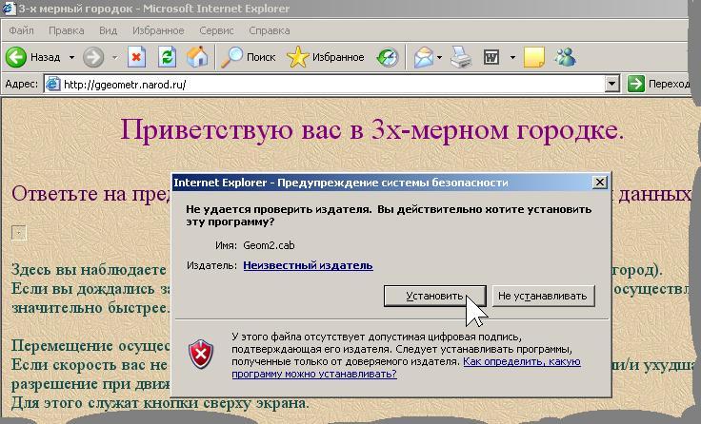Click the Имя: label in dialog

[226, 245]
